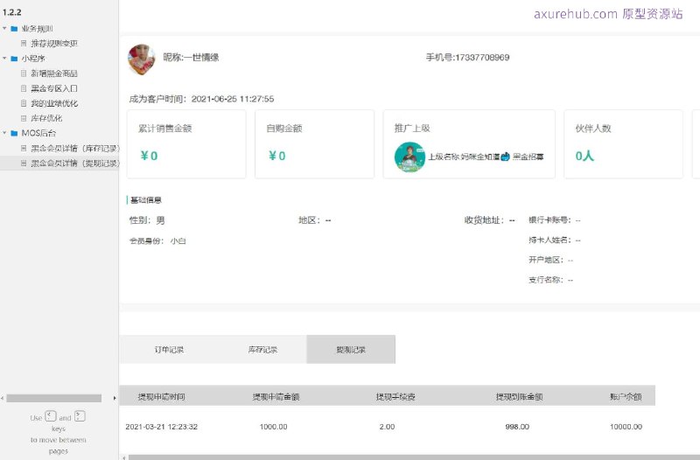The height and width of the screenshot is (460, 700).
Task: Click page icon beside 我的业绩优化
Action: (x=24, y=103)
